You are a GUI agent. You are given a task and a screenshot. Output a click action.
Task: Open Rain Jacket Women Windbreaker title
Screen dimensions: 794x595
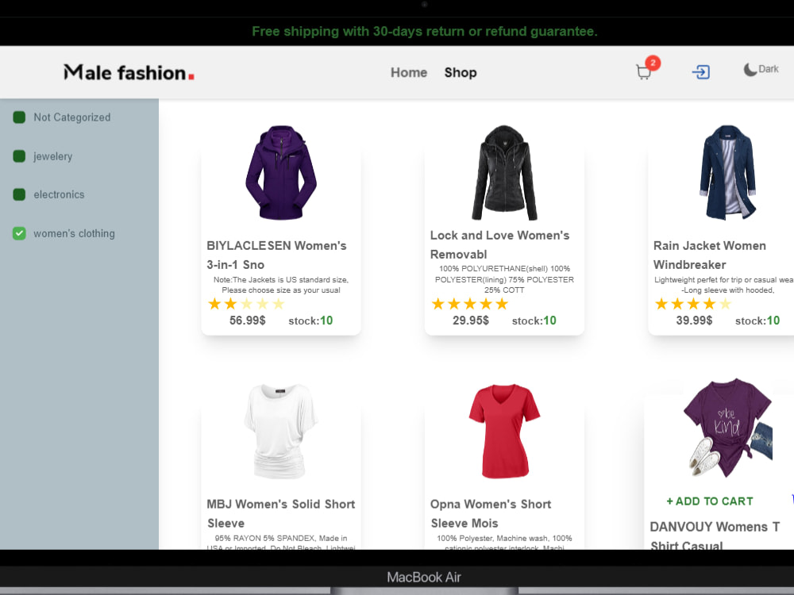[709, 255]
